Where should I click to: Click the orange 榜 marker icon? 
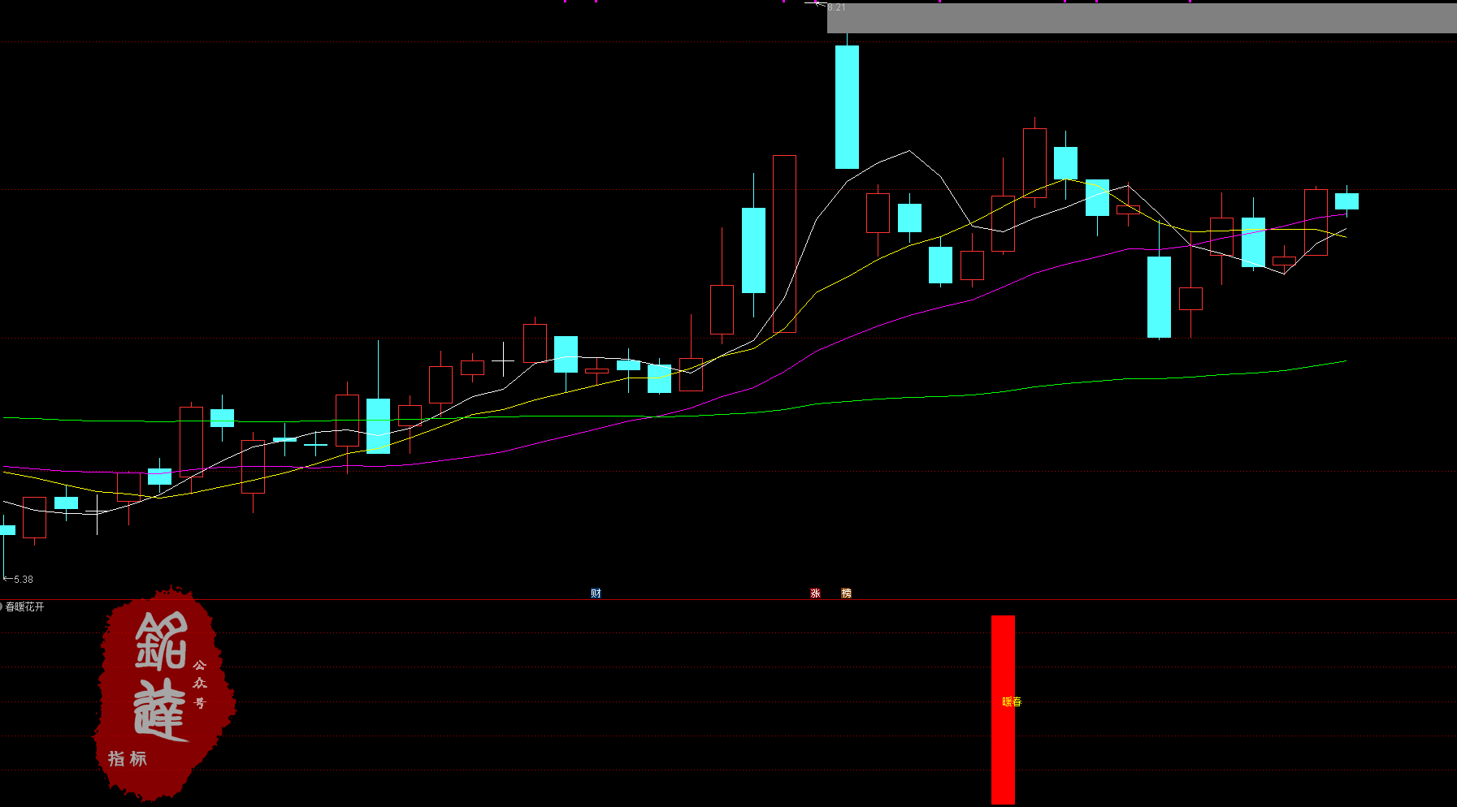tap(846, 593)
